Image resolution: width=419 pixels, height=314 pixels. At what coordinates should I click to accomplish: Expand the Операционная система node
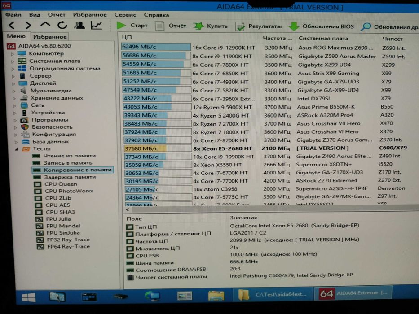pyautogui.click(x=13, y=69)
